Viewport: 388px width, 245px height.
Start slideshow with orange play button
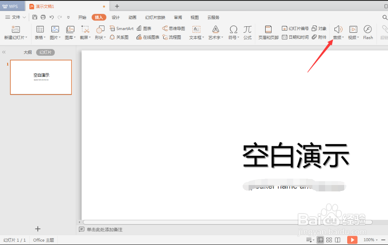352,240
